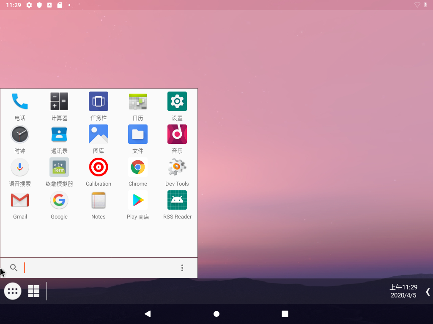Tap the Home navigation button

(x=216, y=314)
